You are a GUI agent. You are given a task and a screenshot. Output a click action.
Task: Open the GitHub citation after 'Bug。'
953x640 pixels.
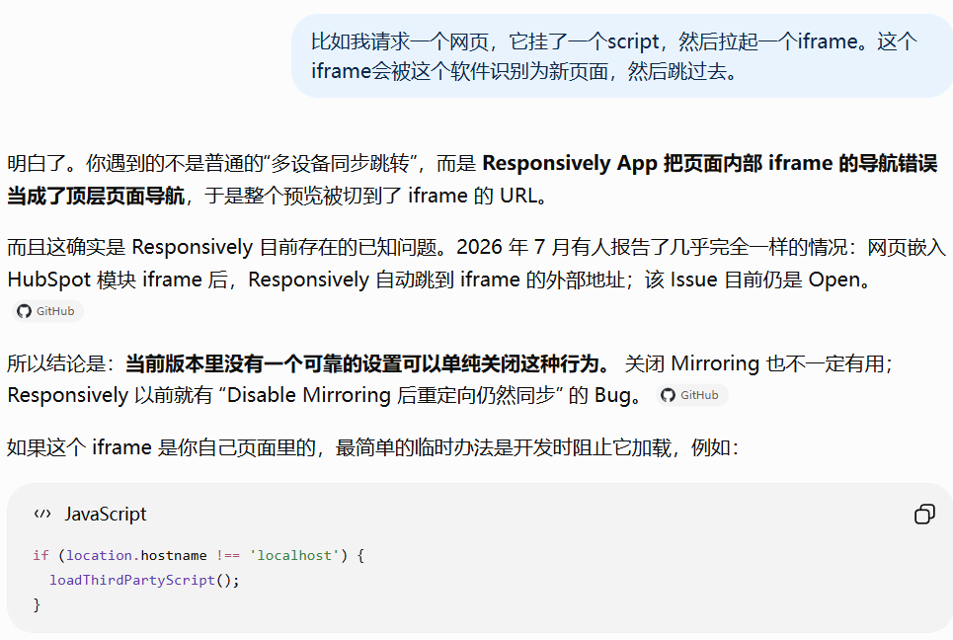(691, 395)
